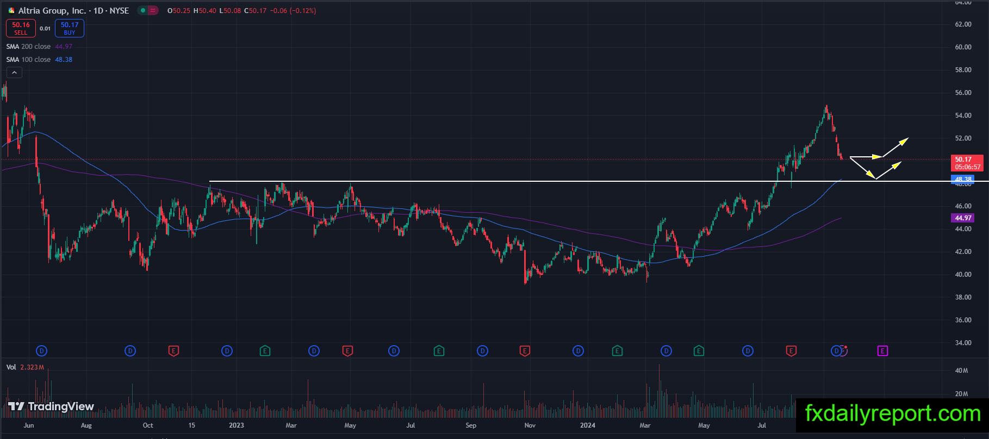Click the Altria Group logo icon
Screen dimensions: 989x439
(x=11, y=11)
